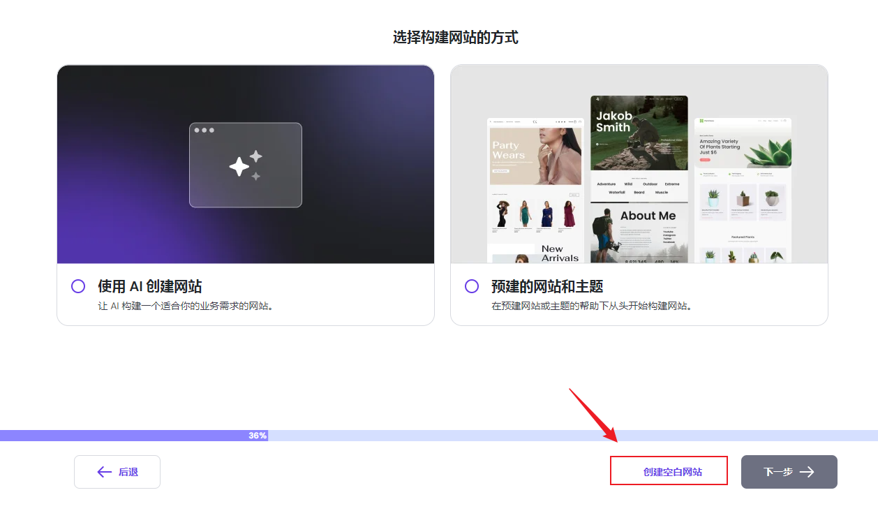Click the three dots on the AI window mockup
This screenshot has width=878, height=511.
tap(204, 131)
